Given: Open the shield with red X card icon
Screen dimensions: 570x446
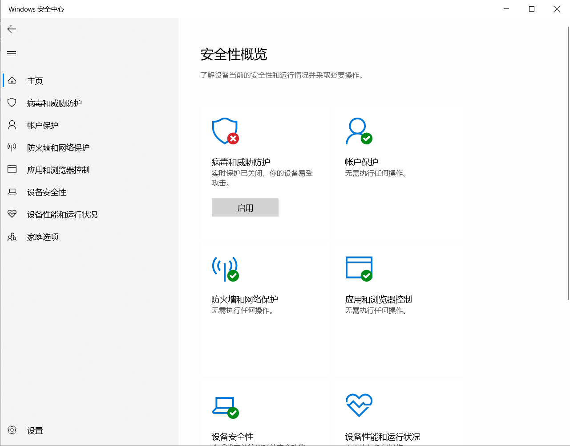Looking at the screenshot, I should [226, 131].
